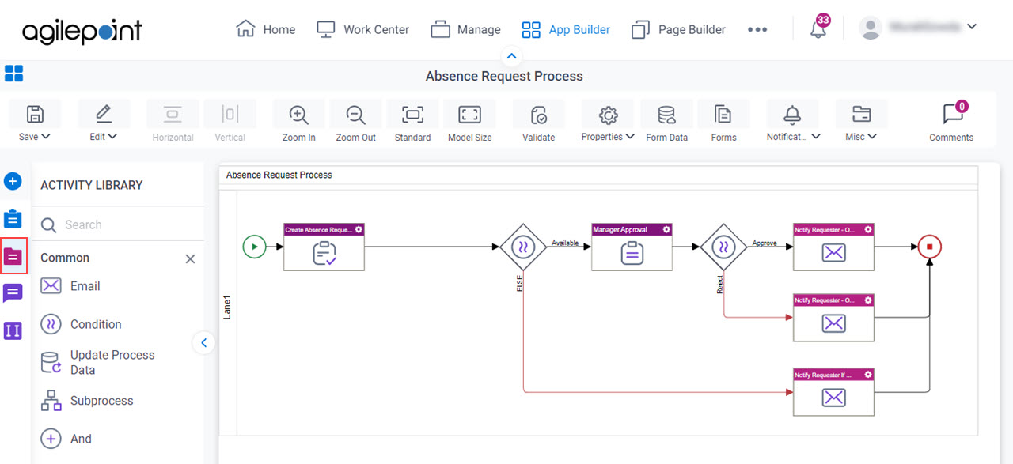Open Form Data database icon
This screenshot has width=1013, height=464.
pos(666,115)
